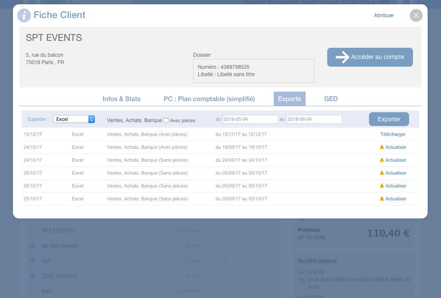The height and width of the screenshot is (298, 441).
Task: Click the end date field 2018-06-04
Action: click(314, 119)
